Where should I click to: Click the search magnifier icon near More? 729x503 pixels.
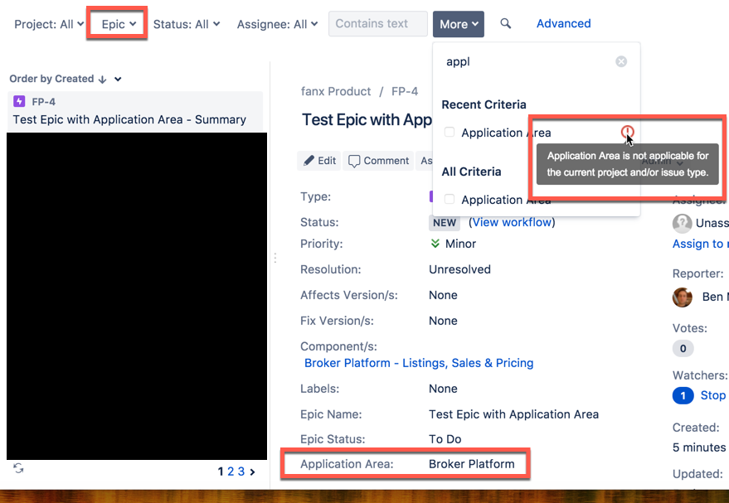[x=506, y=23]
